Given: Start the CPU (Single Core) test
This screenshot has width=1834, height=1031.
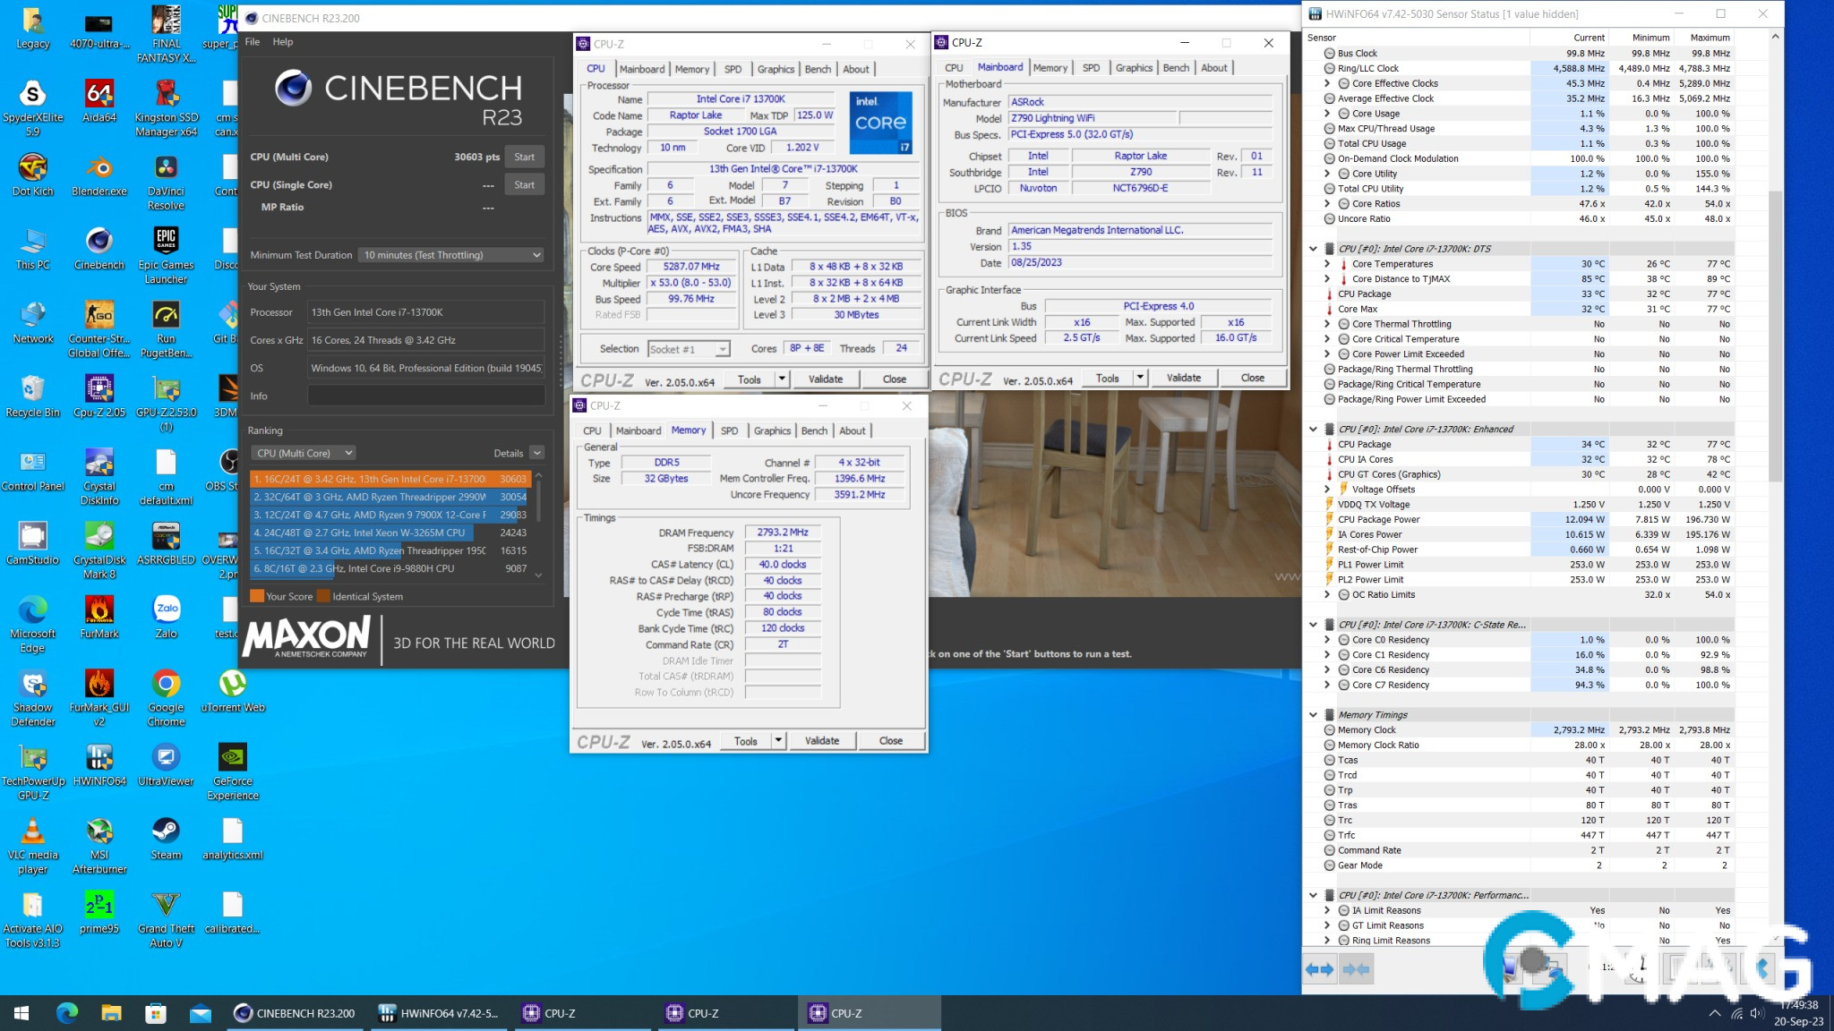Looking at the screenshot, I should tap(524, 185).
